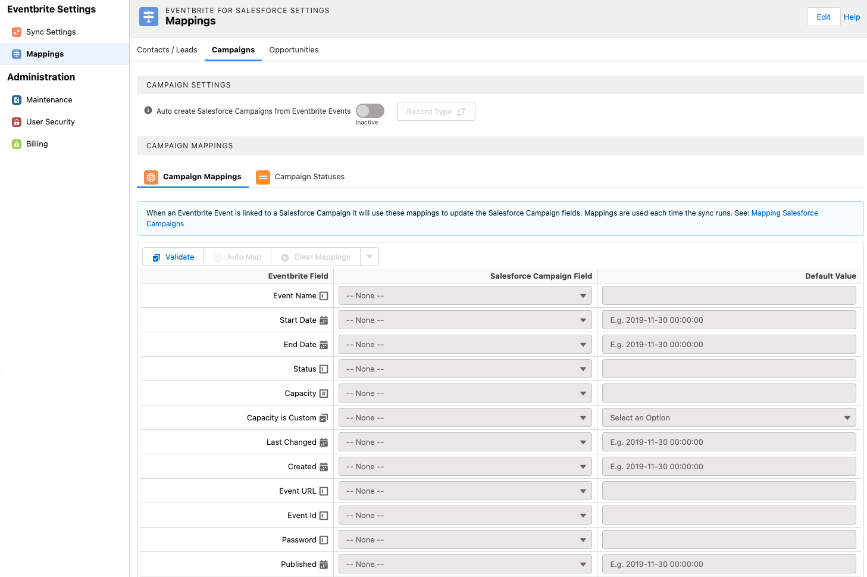
Task: Click the orange Campaign Statuses icon
Action: 263,177
